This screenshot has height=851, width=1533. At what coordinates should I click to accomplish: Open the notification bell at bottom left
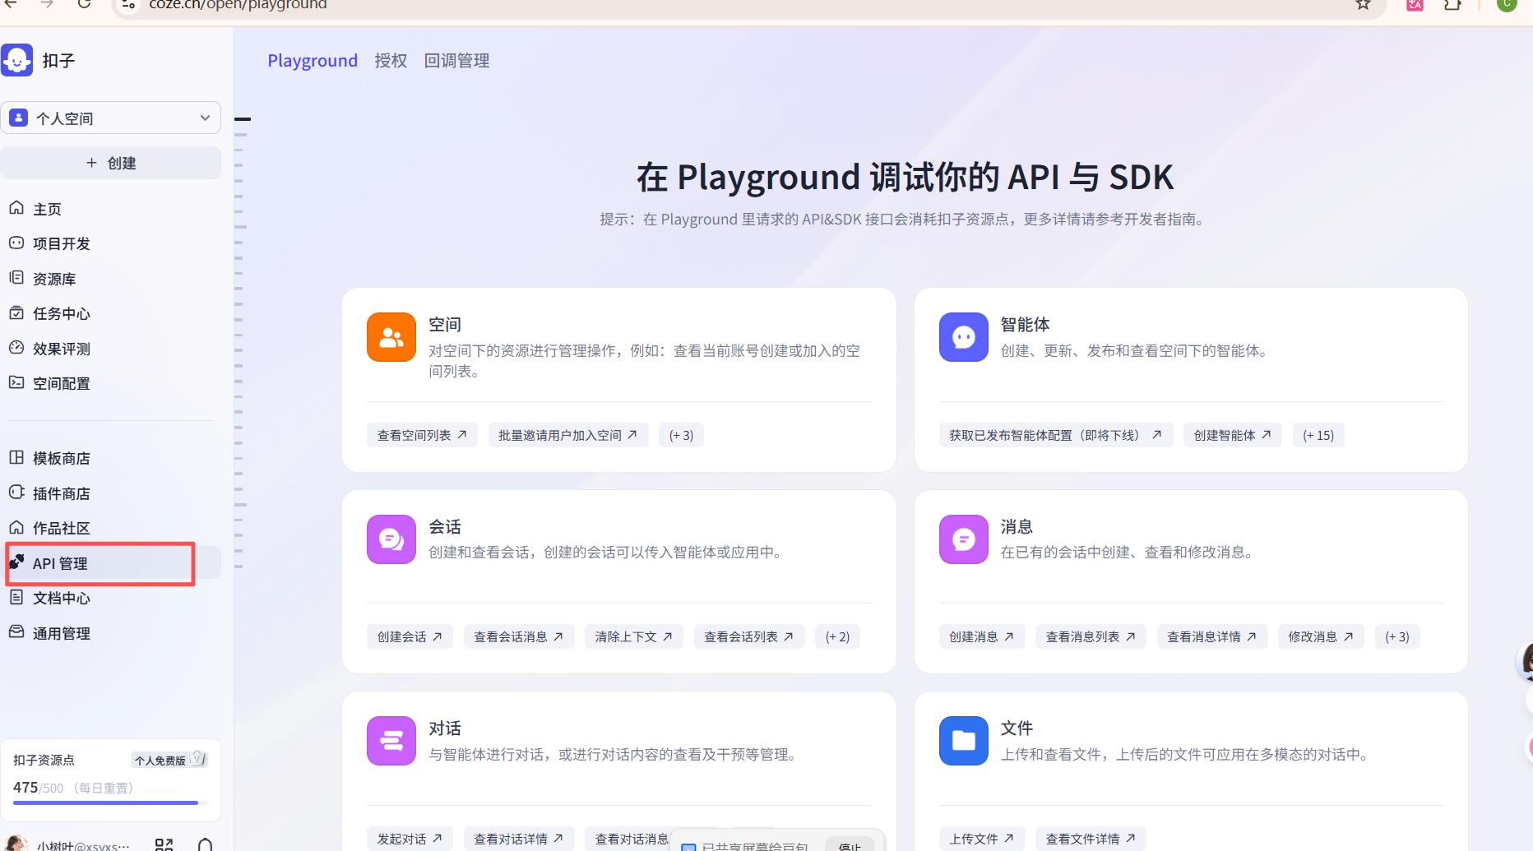tap(205, 844)
